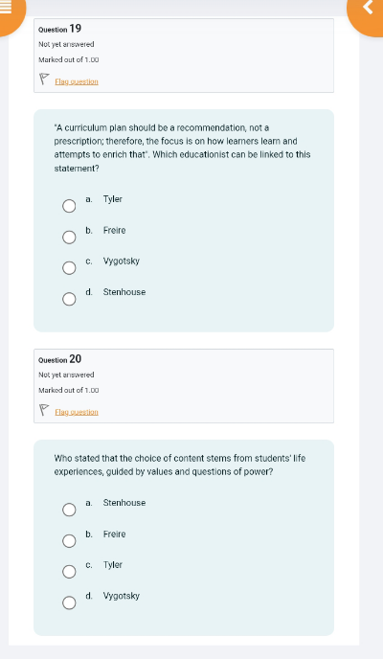Click the Question 19 heading
This screenshot has height=659, width=383.
click(59, 29)
